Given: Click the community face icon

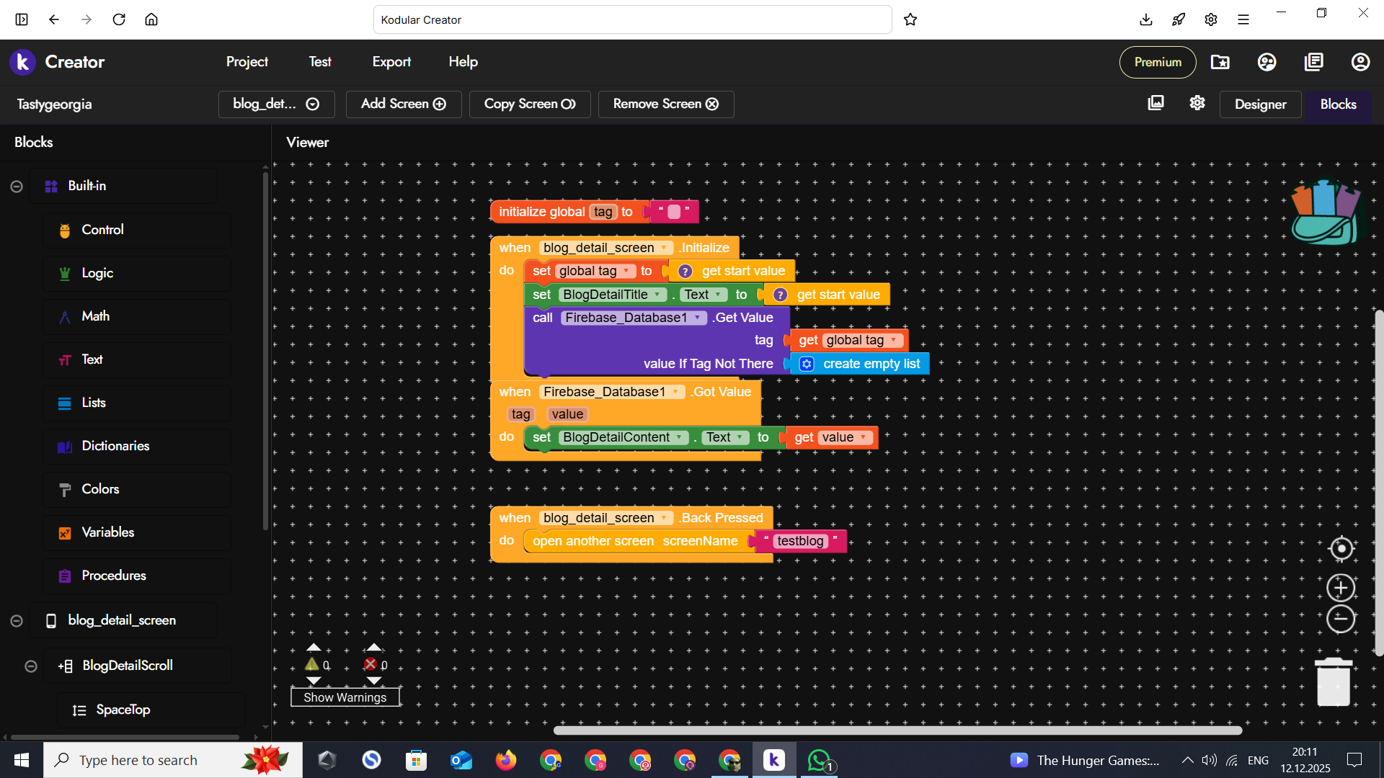Looking at the screenshot, I should (x=1267, y=62).
